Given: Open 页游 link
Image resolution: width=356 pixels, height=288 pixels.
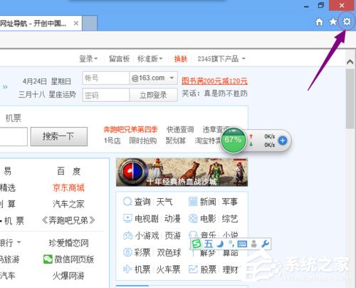Looking at the screenshot, I should (x=172, y=235).
